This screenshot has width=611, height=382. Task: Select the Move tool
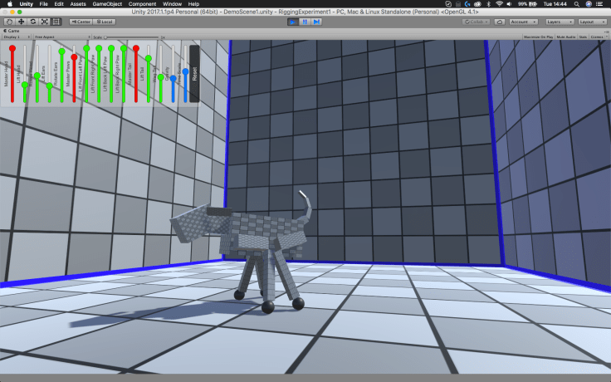point(21,21)
